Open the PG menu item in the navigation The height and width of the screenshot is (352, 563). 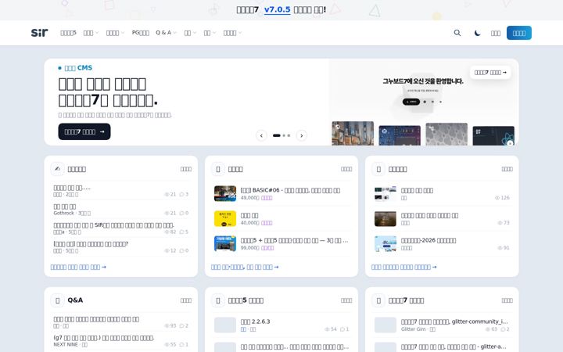coord(141,33)
